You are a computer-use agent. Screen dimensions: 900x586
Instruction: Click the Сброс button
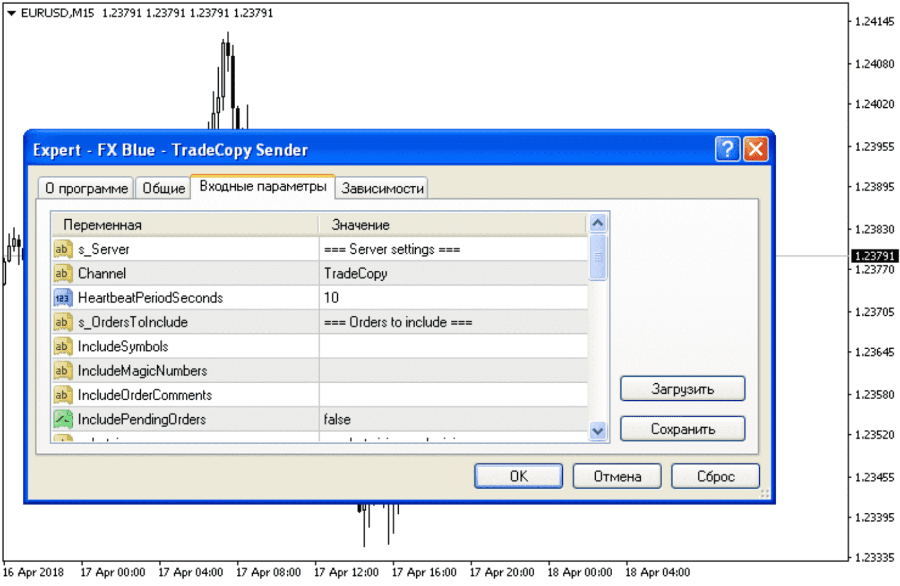[715, 476]
